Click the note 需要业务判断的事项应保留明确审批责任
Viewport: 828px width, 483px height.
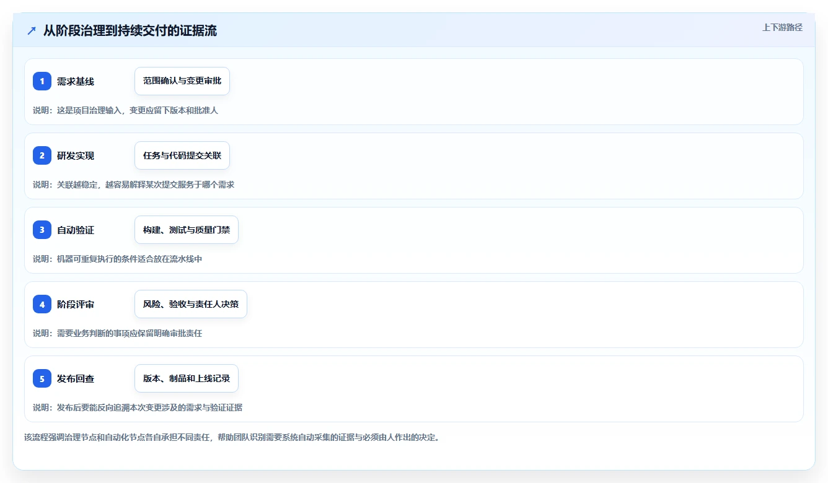pos(130,333)
